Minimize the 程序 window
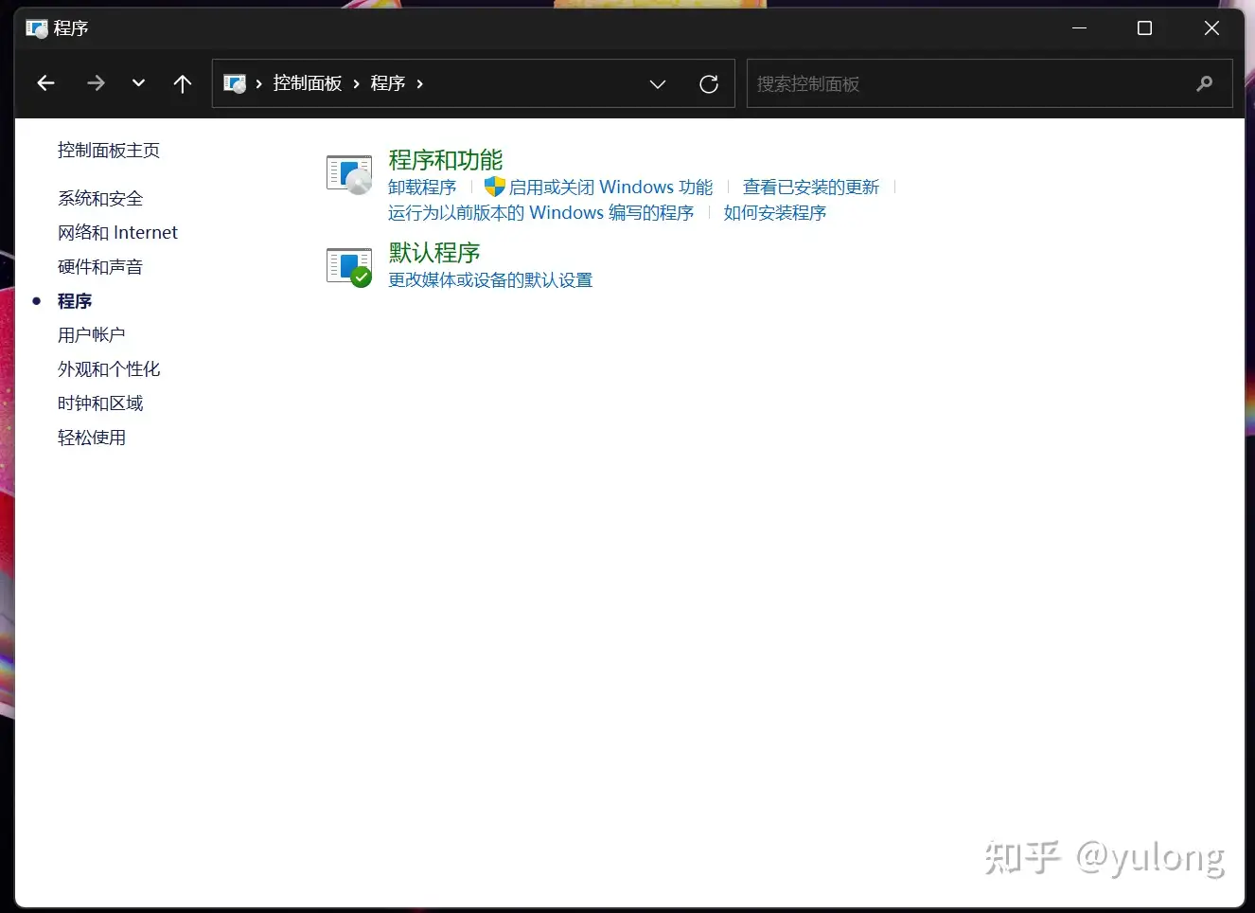 pos(1079,28)
